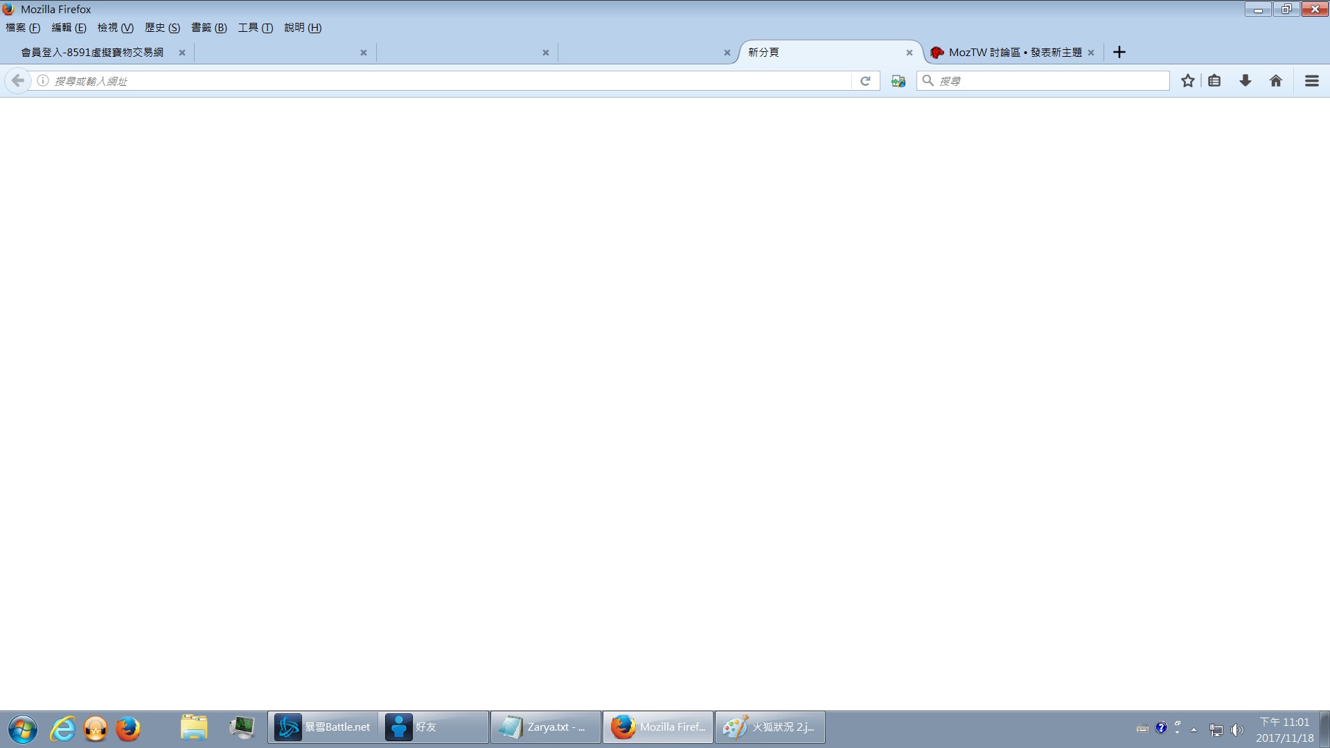
Task: Click the extension icon beside reload
Action: pyautogui.click(x=898, y=81)
